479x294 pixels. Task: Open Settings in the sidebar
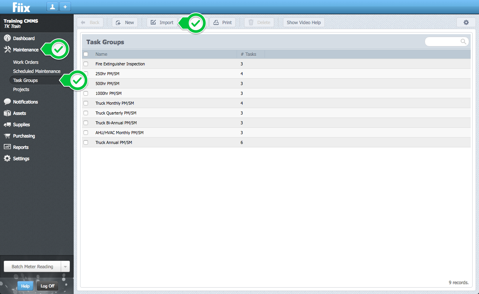[21, 158]
